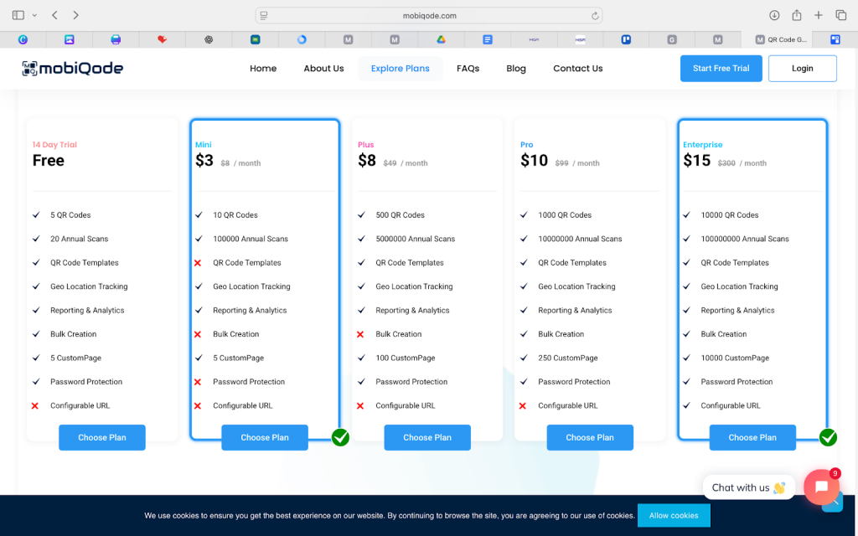The image size is (858, 536).
Task: Go to the FAQs menu item
Action: [x=468, y=69]
